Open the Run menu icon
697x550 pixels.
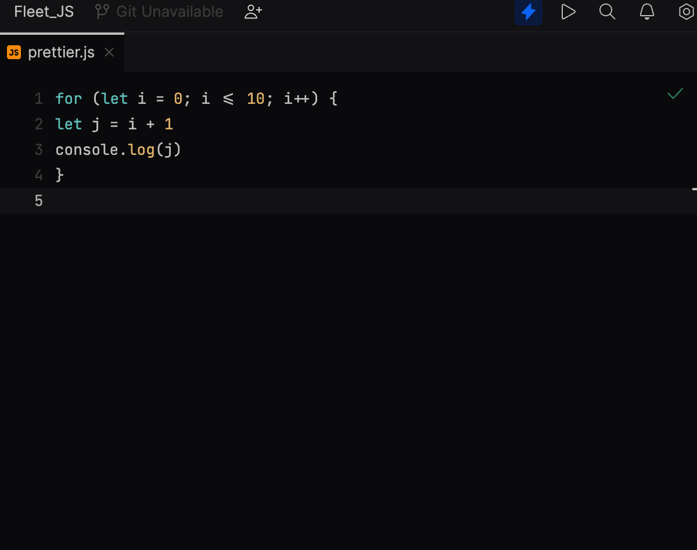coord(568,12)
